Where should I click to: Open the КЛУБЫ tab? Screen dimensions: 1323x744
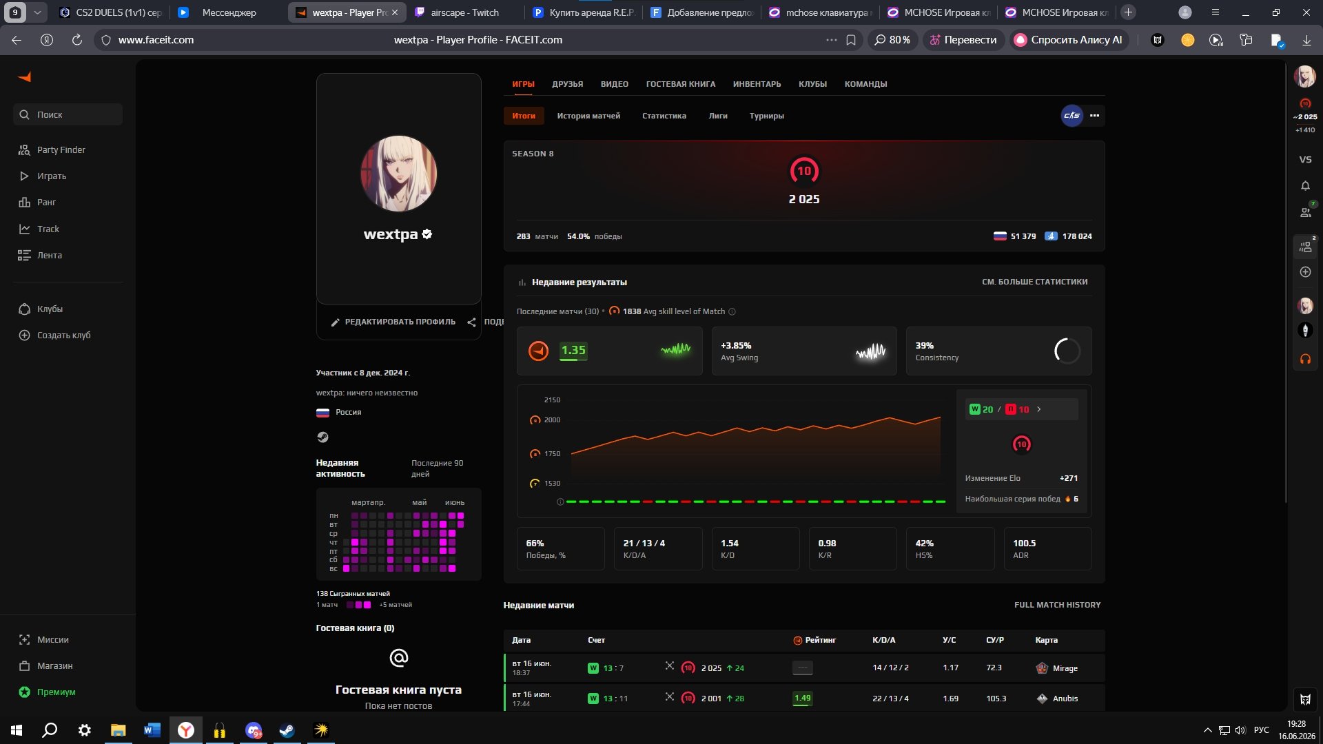pyautogui.click(x=812, y=84)
